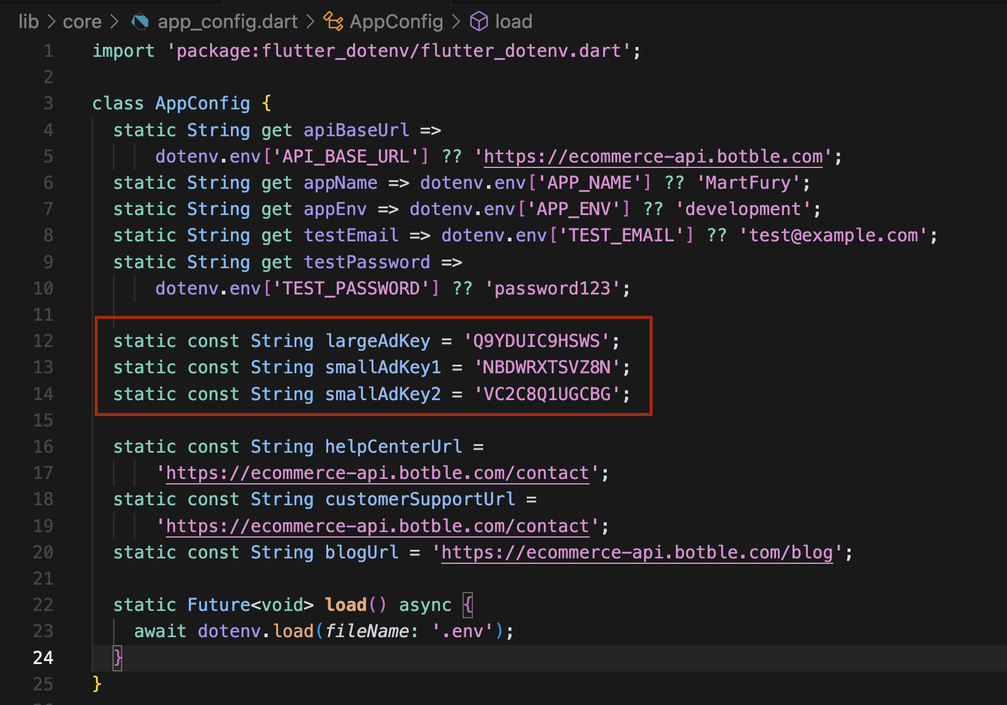Click the 'await' keyword on line 23
This screenshot has width=1007, height=705.
160,631
